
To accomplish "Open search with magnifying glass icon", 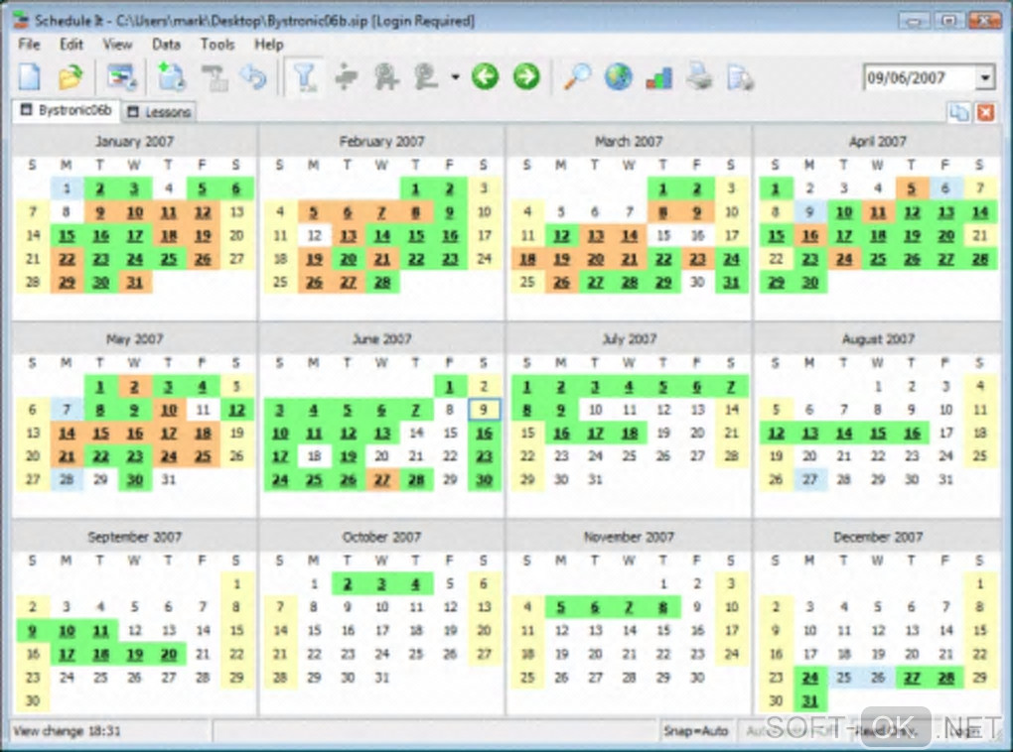I will (577, 77).
